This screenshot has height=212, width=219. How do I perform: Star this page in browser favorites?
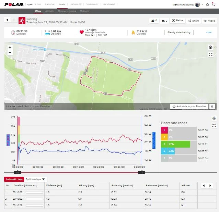coord(207,4)
